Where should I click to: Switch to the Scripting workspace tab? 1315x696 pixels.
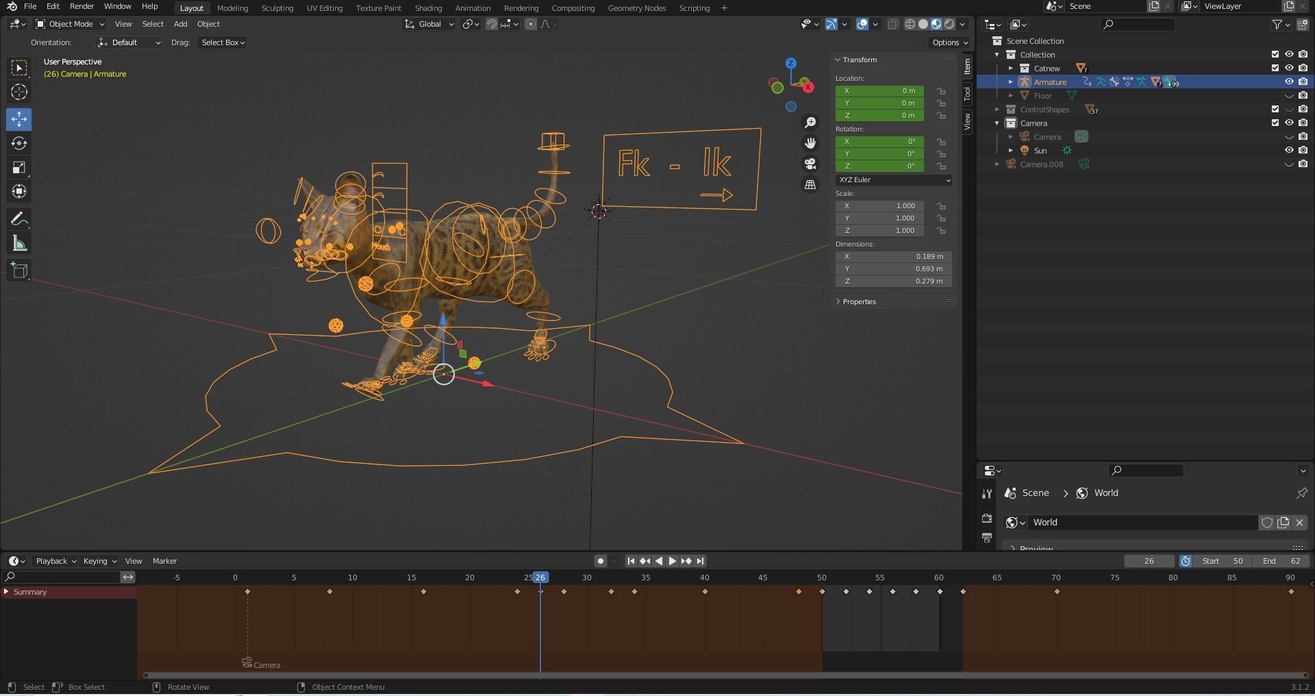(694, 8)
